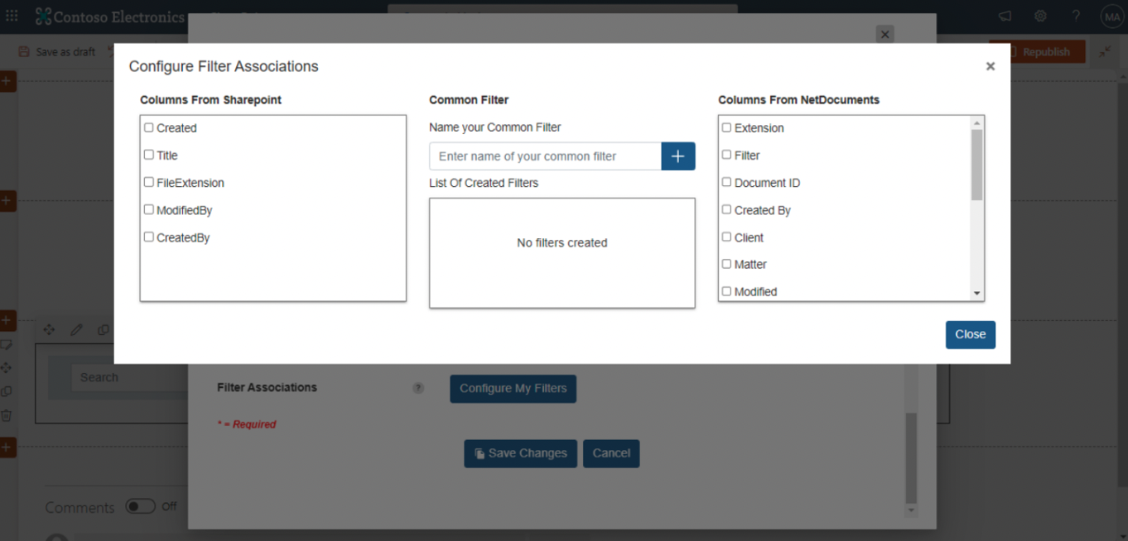Open the app launcher waffle icon
1128x541 pixels.
[x=12, y=16]
